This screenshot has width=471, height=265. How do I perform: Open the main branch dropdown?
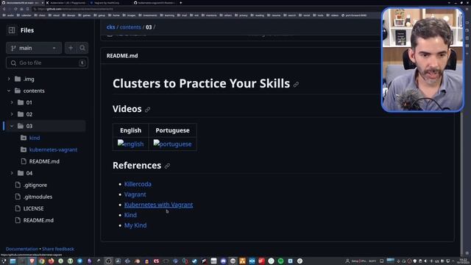(x=34, y=48)
